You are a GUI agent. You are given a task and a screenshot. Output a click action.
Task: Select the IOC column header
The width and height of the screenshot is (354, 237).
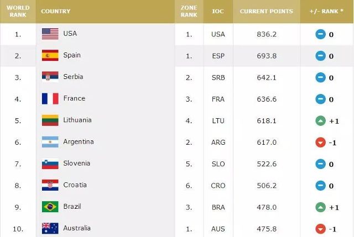[x=218, y=11]
